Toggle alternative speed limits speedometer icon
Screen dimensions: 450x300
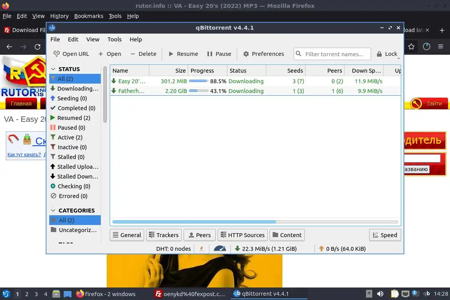220,248
